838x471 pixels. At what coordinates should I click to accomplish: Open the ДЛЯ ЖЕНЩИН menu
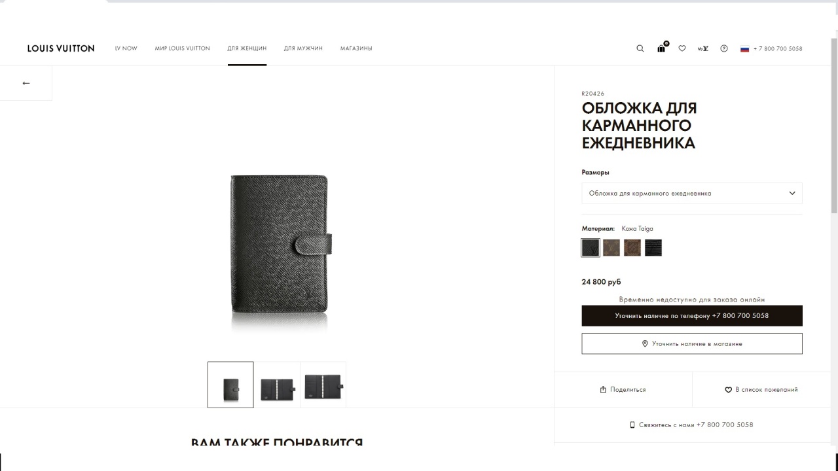click(247, 48)
